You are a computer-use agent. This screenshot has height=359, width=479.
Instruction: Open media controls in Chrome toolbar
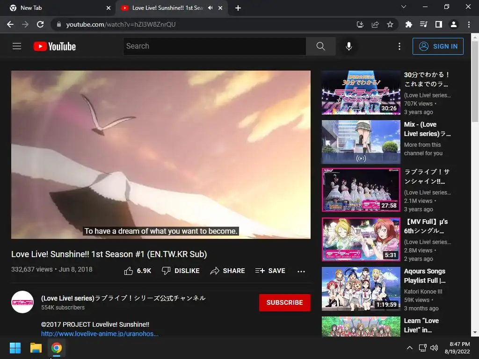click(423, 24)
